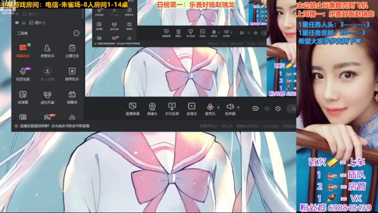Open the 弹幕秀 tool
The height and width of the screenshot is (213, 378).
pos(72,98)
